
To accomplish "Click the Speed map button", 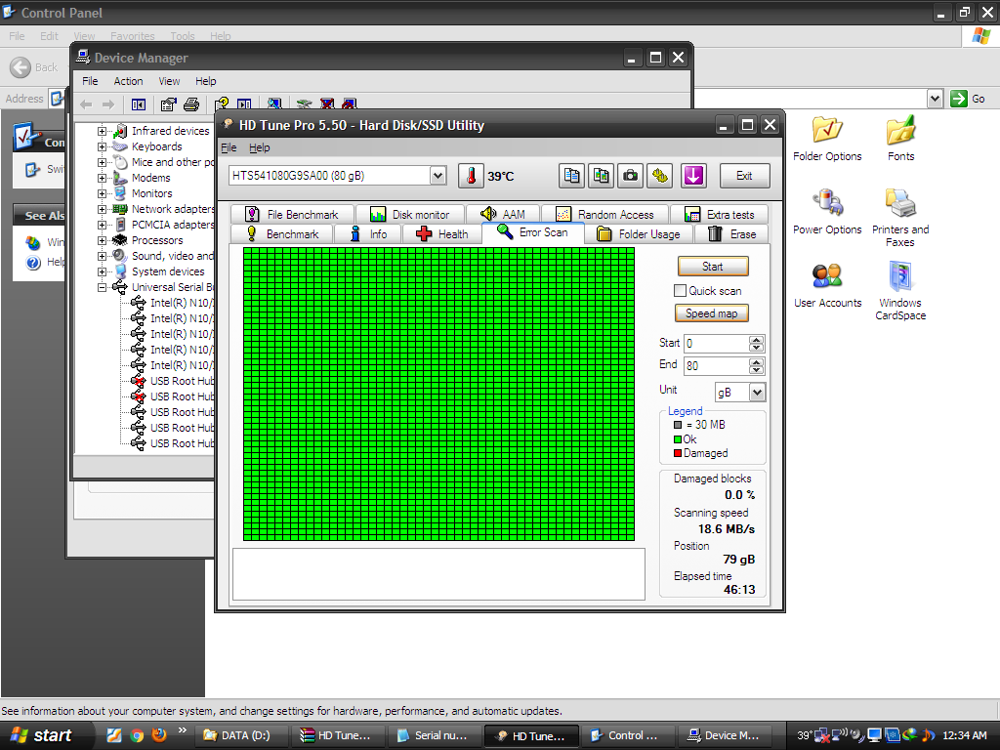I will click(x=711, y=313).
